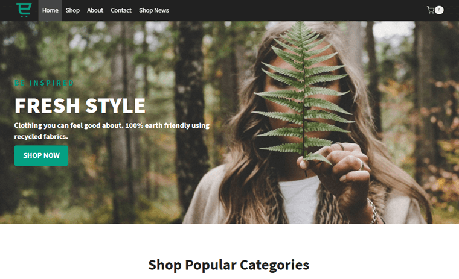Click the BE INSPIRED subtitle text
This screenshot has height=279, width=459.
(x=44, y=83)
